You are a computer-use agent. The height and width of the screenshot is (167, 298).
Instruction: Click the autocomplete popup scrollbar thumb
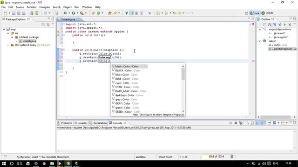point(183,74)
